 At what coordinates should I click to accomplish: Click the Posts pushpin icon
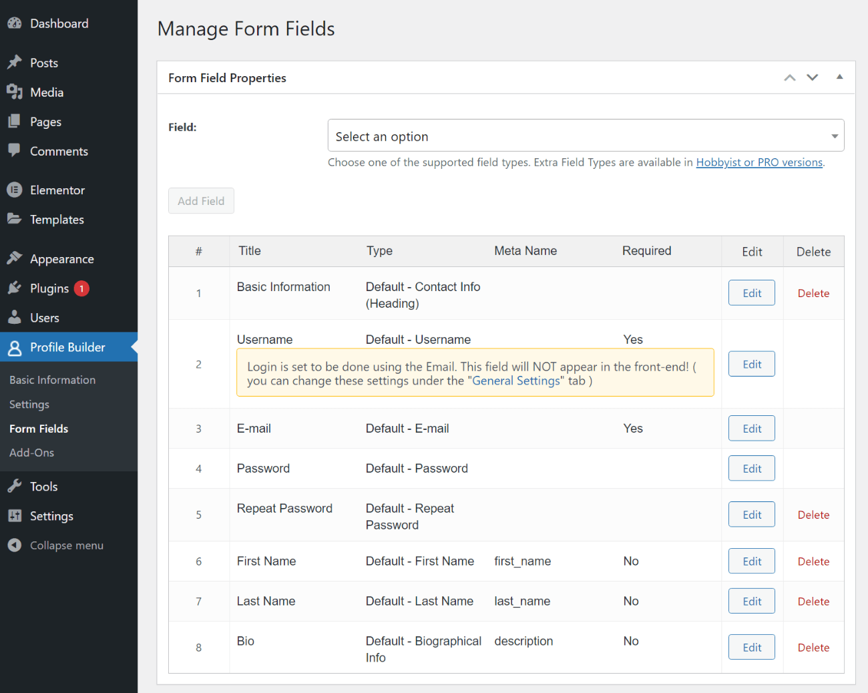(15, 63)
